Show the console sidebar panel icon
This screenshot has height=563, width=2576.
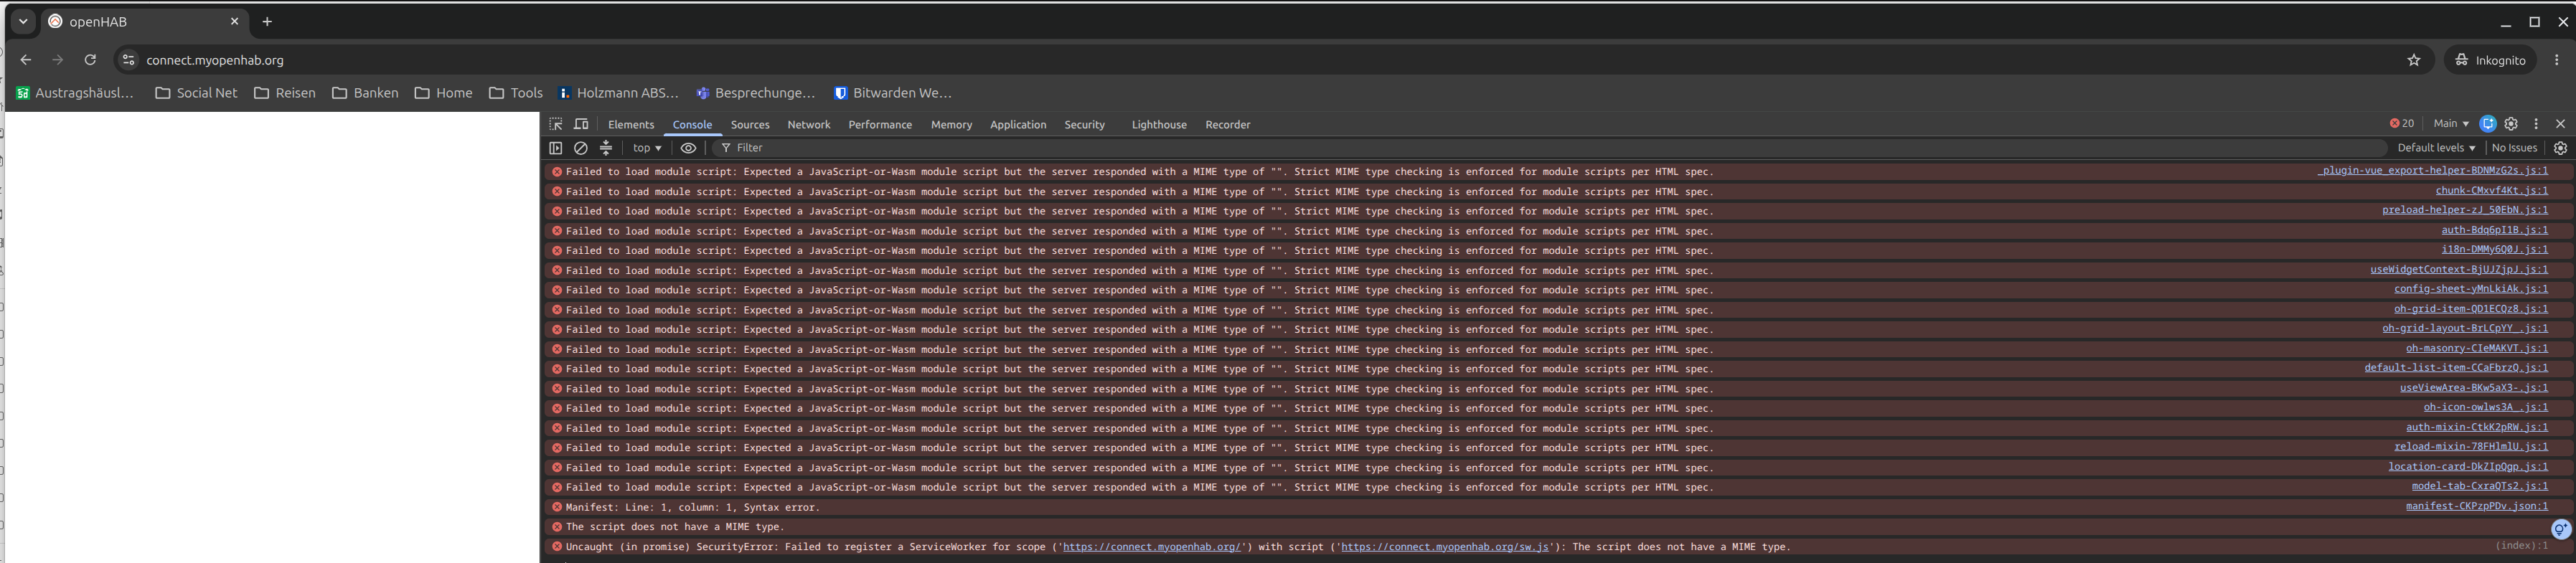[556, 148]
